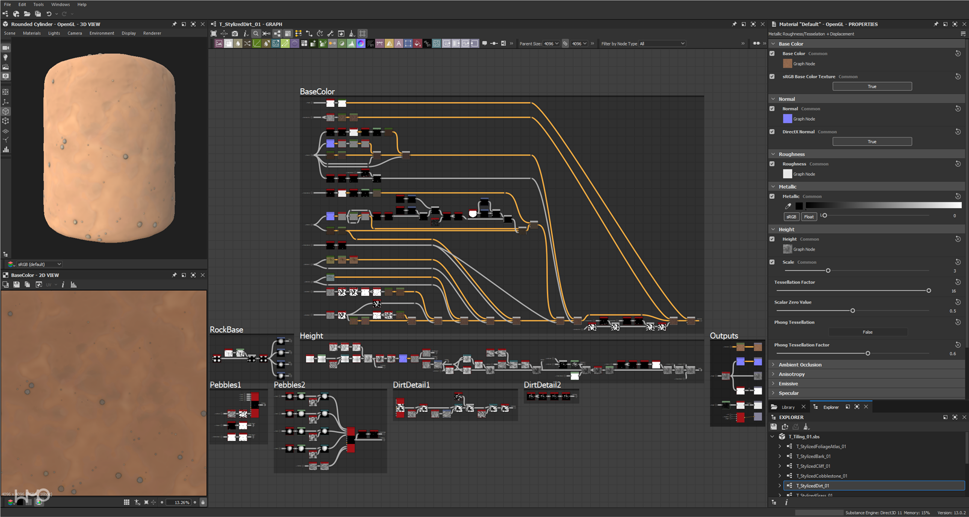
Task: Open the Environment menu in 3D view
Action: pos(101,33)
